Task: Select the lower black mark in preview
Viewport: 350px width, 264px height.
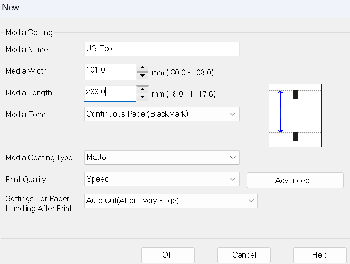Action: click(296, 137)
